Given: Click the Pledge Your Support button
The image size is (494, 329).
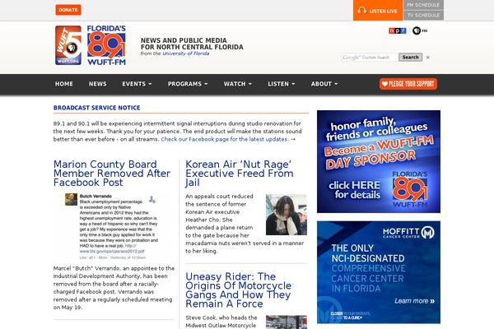Looking at the screenshot, I should 408,84.
